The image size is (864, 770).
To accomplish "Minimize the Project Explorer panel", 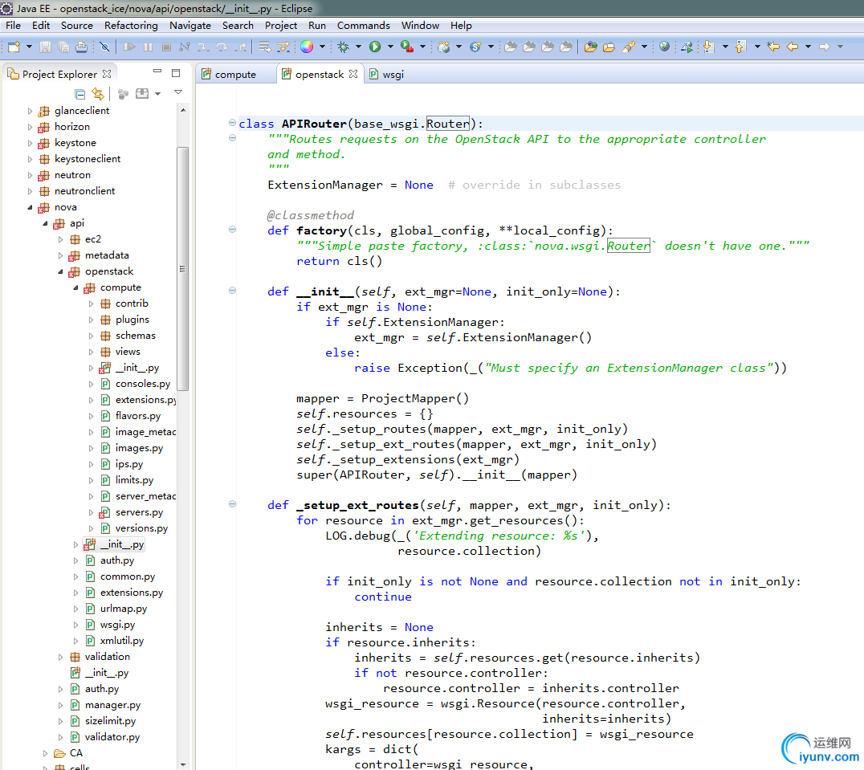I will click(157, 72).
